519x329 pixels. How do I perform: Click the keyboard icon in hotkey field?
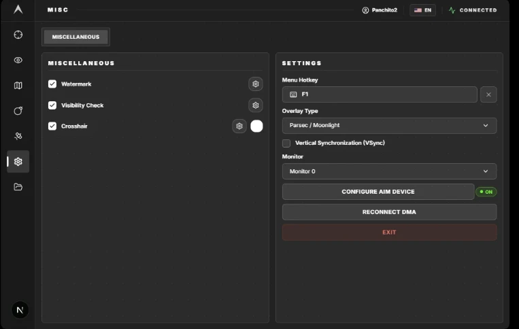[293, 94]
